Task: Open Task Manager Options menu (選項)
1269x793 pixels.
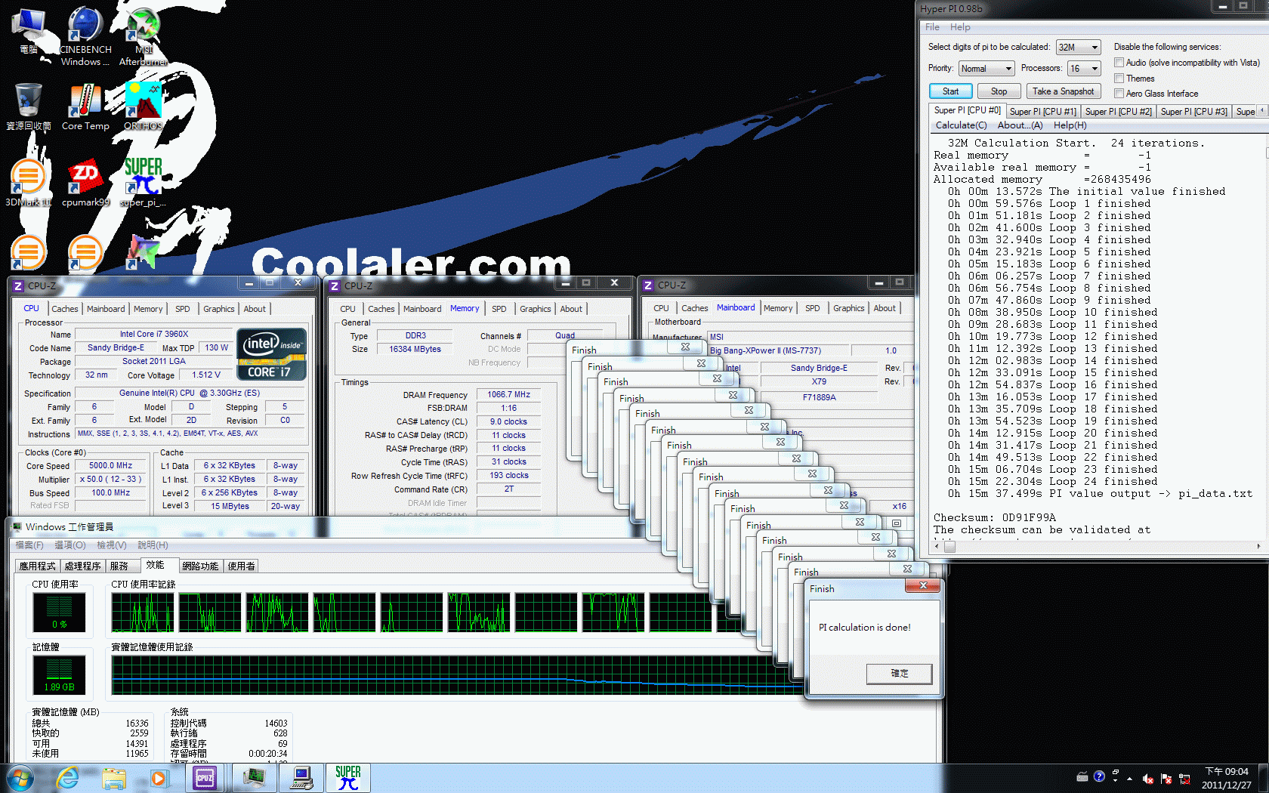Action: pyautogui.click(x=69, y=545)
